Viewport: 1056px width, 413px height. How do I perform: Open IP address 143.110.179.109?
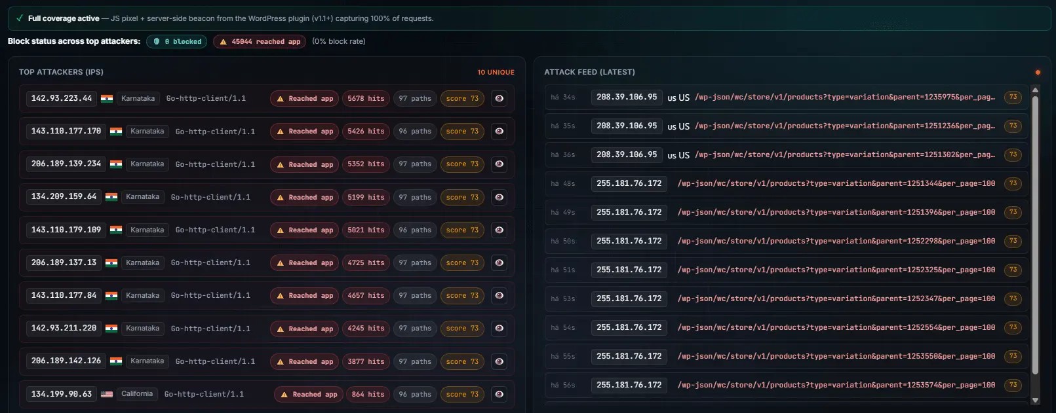[66, 230]
